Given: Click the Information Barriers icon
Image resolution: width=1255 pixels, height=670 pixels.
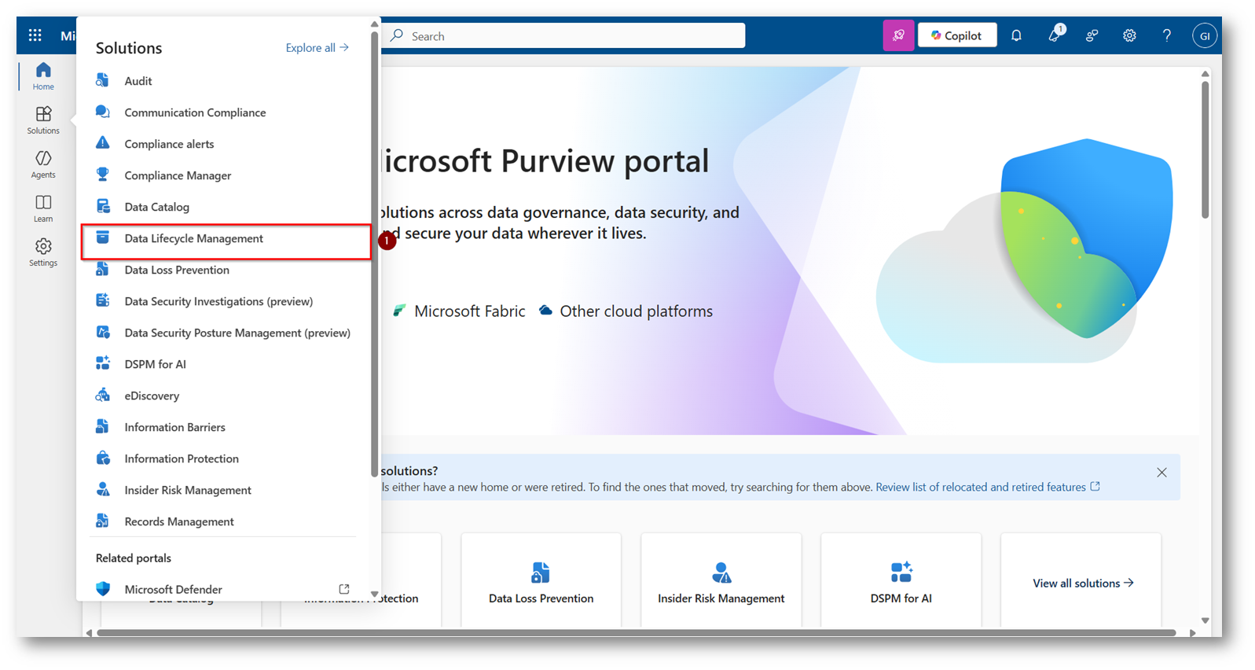Looking at the screenshot, I should click(103, 426).
